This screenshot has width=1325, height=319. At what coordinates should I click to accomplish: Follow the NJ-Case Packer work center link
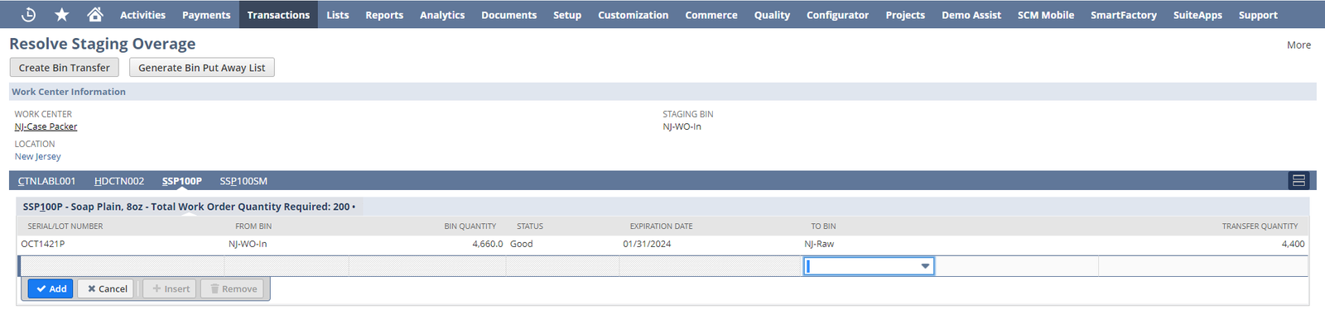[46, 126]
